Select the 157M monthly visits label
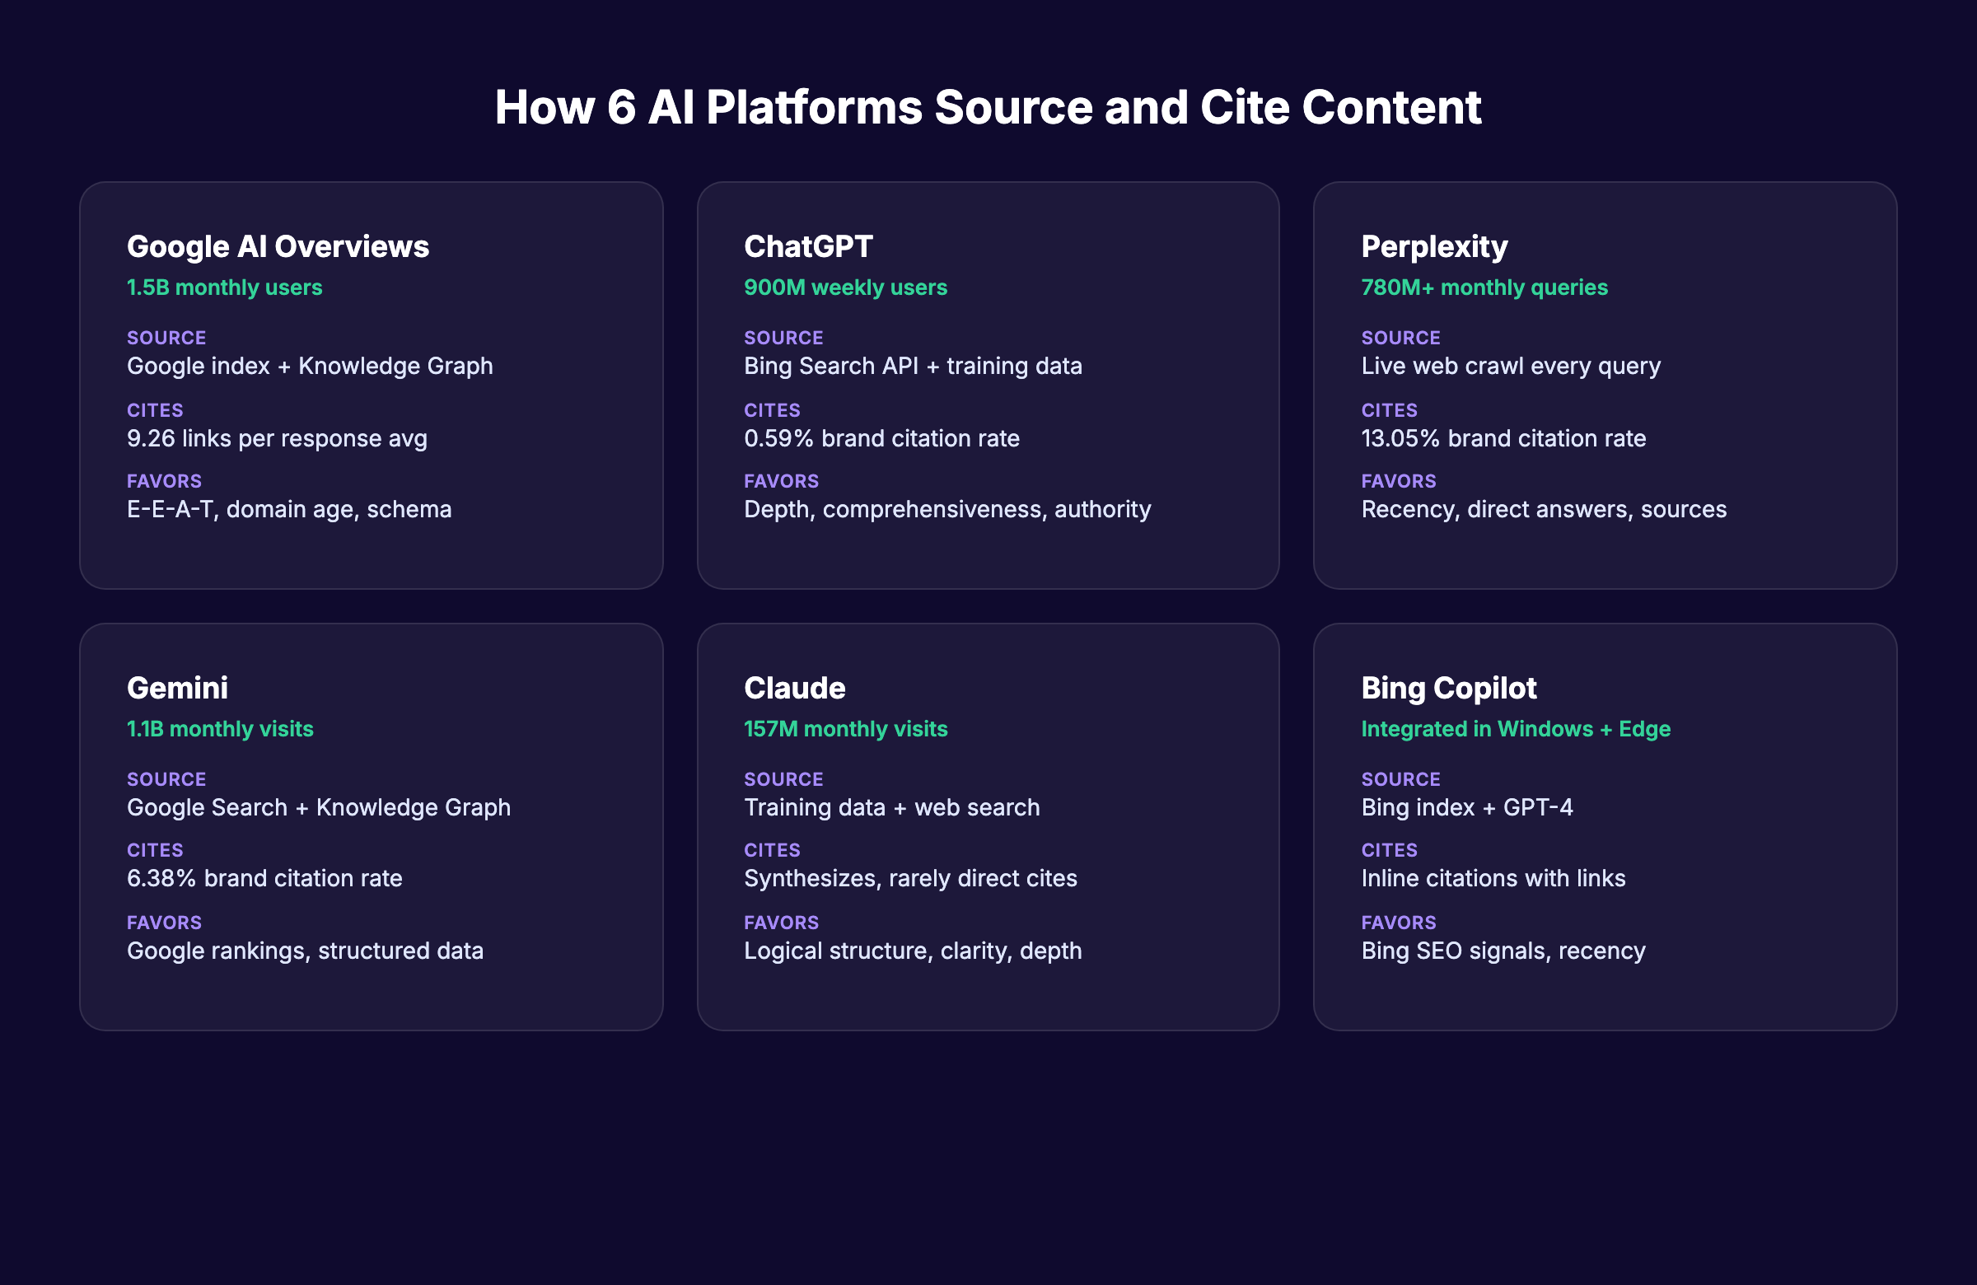This screenshot has width=1977, height=1285. tap(845, 728)
